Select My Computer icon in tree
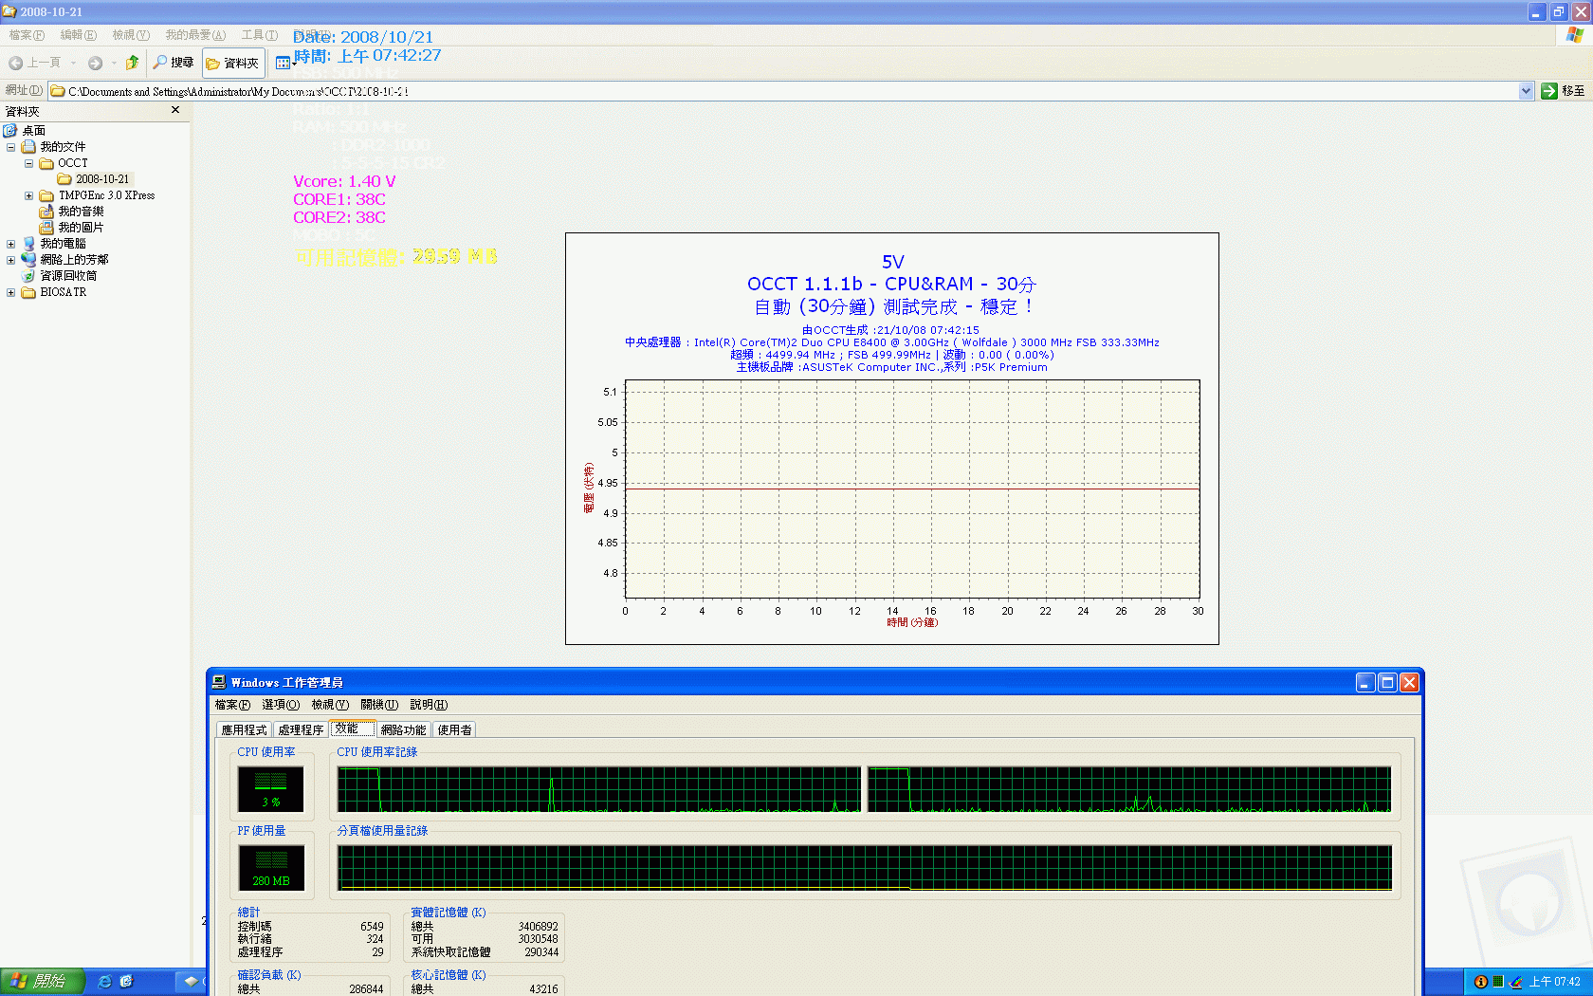This screenshot has width=1593, height=996. [x=28, y=244]
